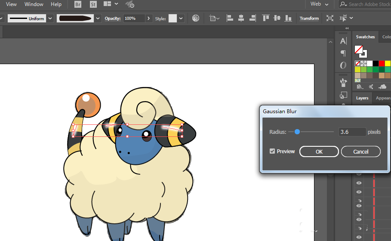Click the canvas scrollbar up arrow
The image size is (391, 241).
tap(330, 42)
